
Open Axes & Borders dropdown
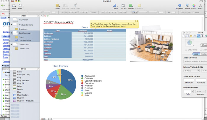click(x=195, y=61)
